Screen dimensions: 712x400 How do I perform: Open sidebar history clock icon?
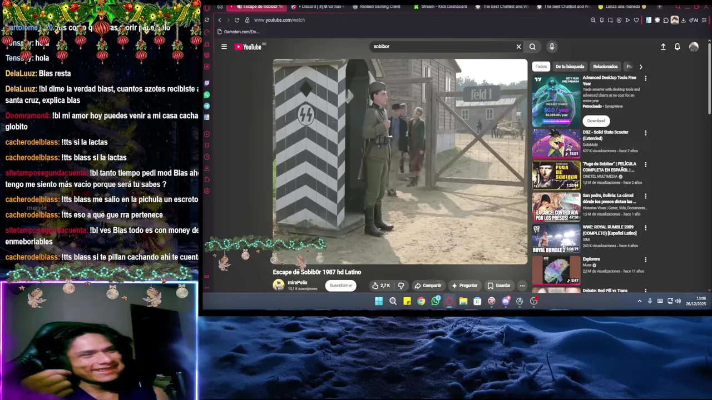click(x=207, y=157)
